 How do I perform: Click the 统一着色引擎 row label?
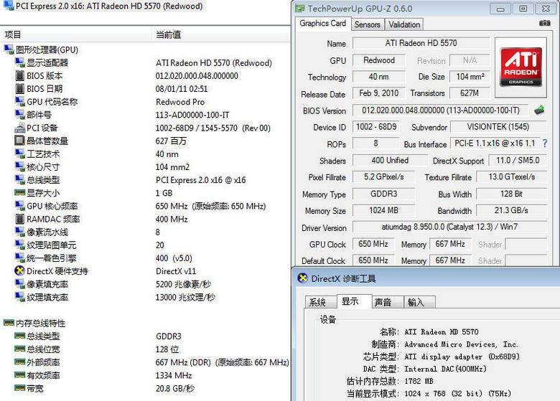52,258
